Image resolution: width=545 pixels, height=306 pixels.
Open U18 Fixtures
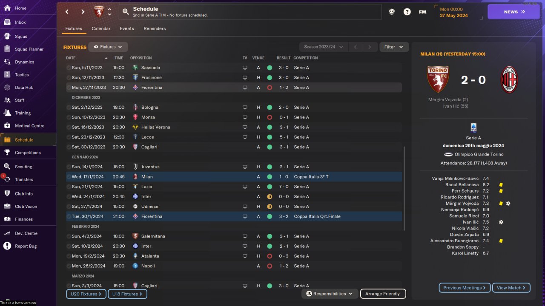coord(128,294)
